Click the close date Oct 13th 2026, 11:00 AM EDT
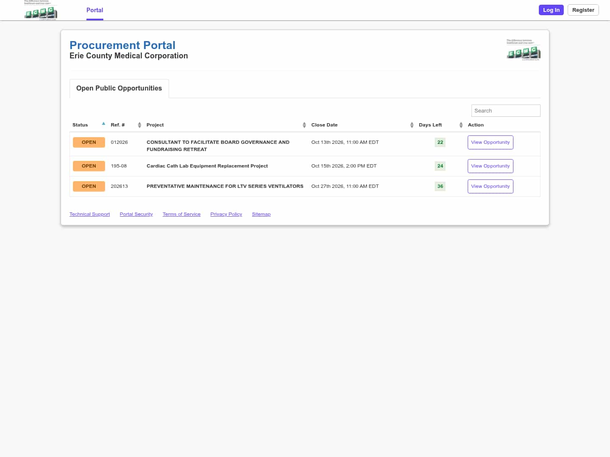The image size is (610, 457). (345, 142)
